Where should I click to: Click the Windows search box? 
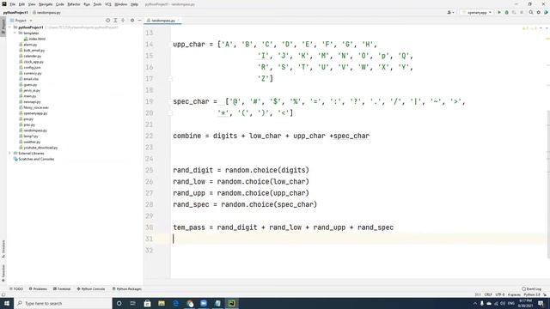click(x=63, y=303)
